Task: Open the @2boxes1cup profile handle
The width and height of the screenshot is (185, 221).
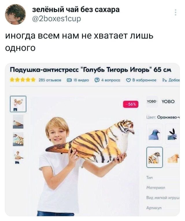Action: [x=57, y=18]
